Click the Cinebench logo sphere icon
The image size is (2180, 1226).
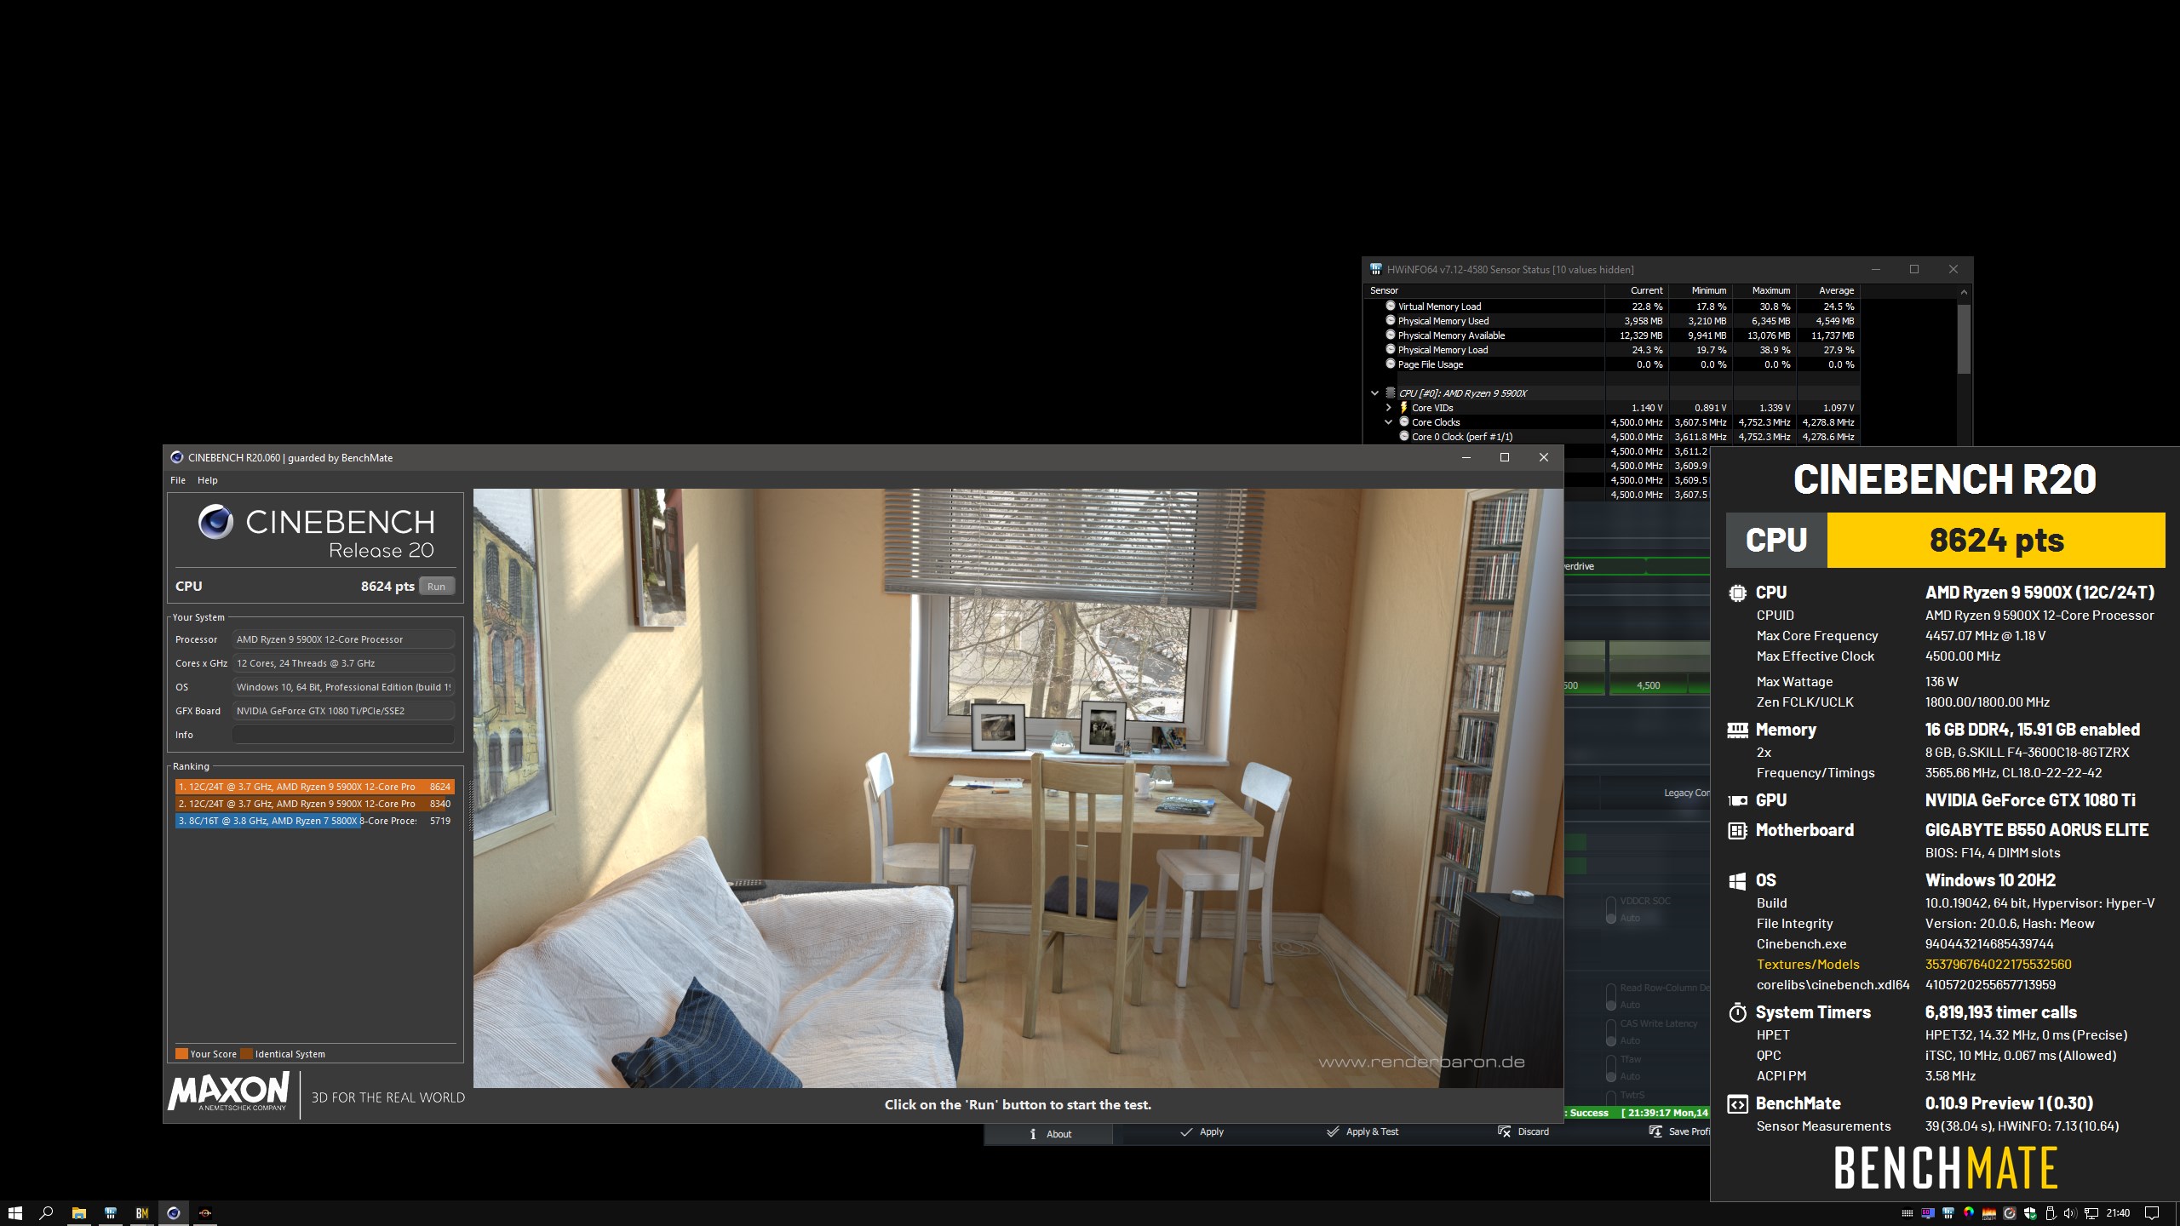click(x=215, y=522)
